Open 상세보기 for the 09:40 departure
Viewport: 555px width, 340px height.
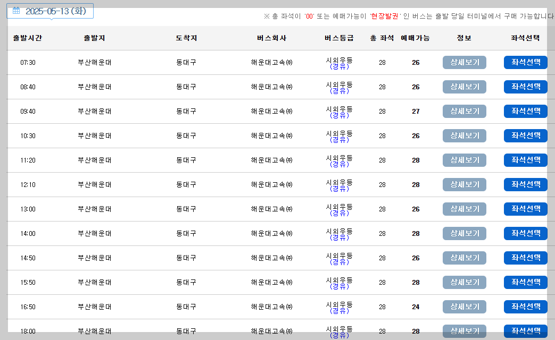point(464,111)
